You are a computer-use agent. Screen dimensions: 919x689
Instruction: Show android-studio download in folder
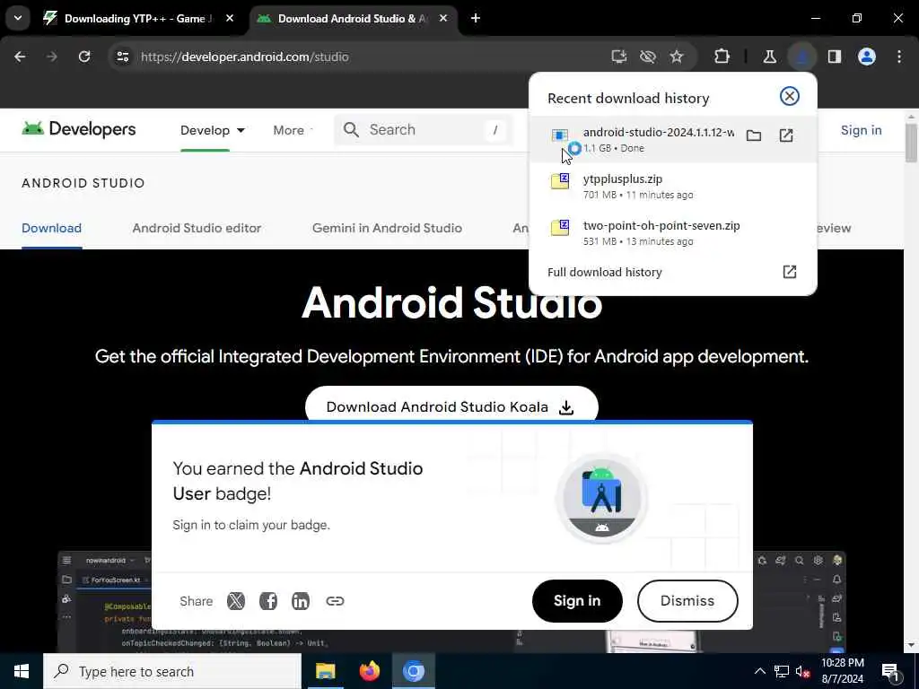(x=754, y=136)
